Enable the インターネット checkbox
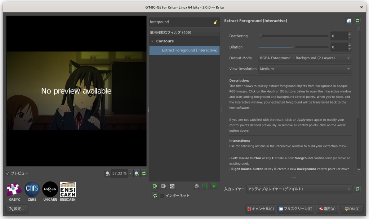The height and width of the screenshot is (219, 369). pos(162,196)
